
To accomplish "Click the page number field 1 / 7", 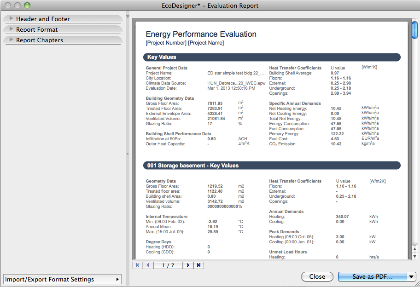I will tap(168, 265).
